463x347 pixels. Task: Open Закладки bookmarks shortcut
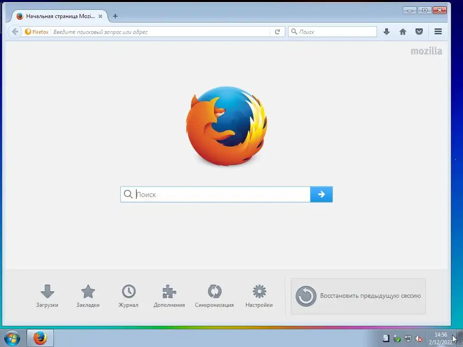pos(88,296)
